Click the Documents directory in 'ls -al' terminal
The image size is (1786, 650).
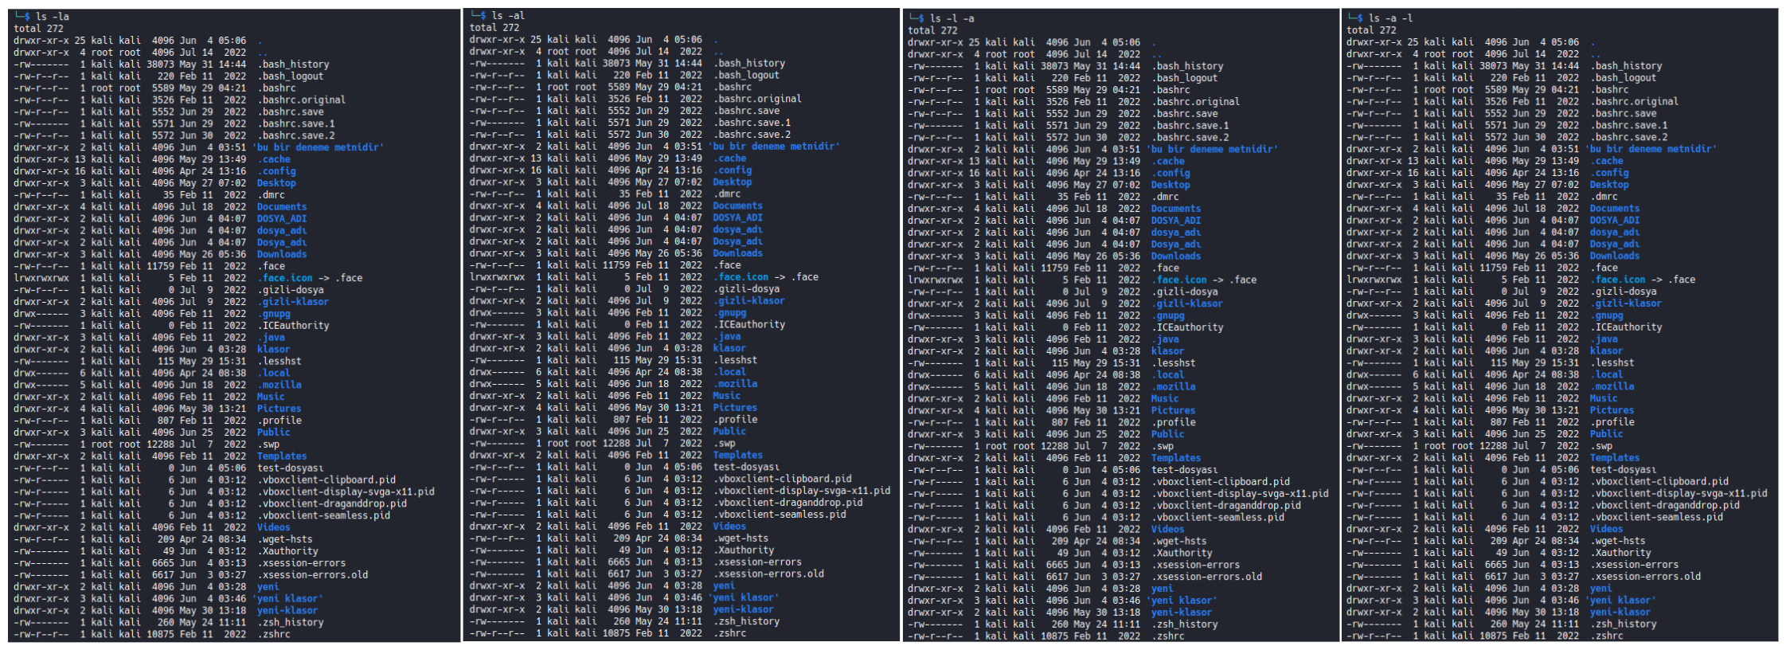[x=737, y=206]
